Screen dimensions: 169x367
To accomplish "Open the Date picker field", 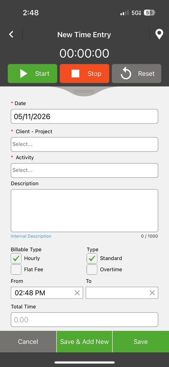I will [84, 116].
